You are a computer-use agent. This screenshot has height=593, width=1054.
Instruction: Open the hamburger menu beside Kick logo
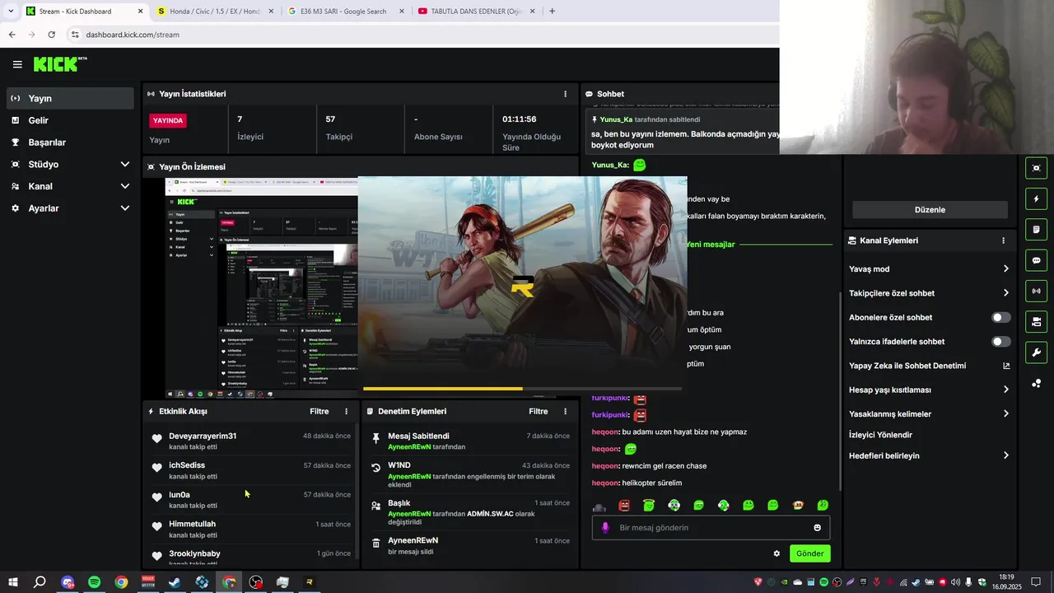click(17, 64)
